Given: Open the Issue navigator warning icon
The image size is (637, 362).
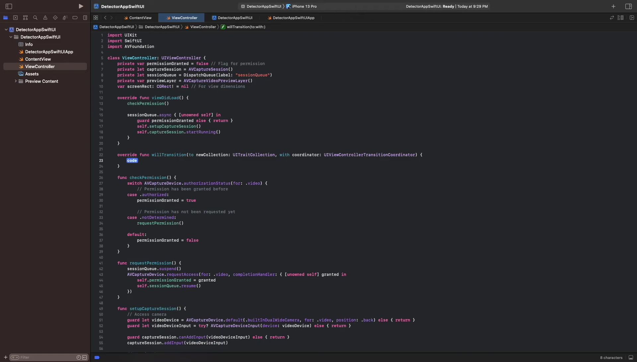Looking at the screenshot, I should 45,18.
